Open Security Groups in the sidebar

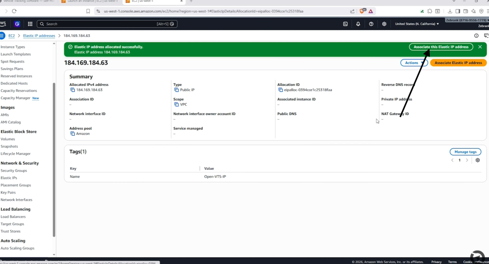14,170
